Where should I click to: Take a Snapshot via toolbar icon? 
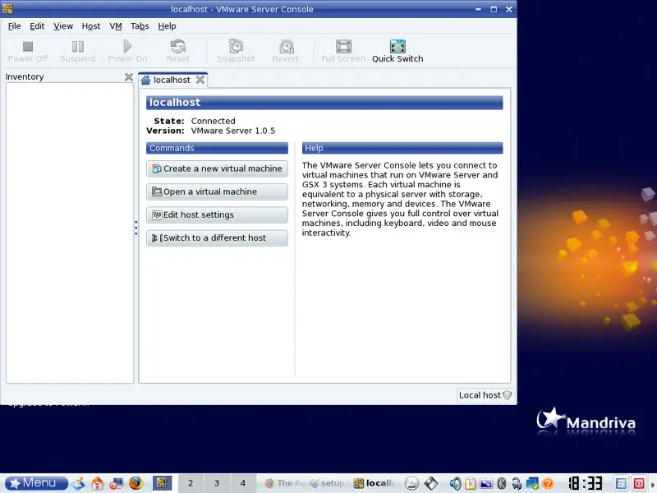236,51
